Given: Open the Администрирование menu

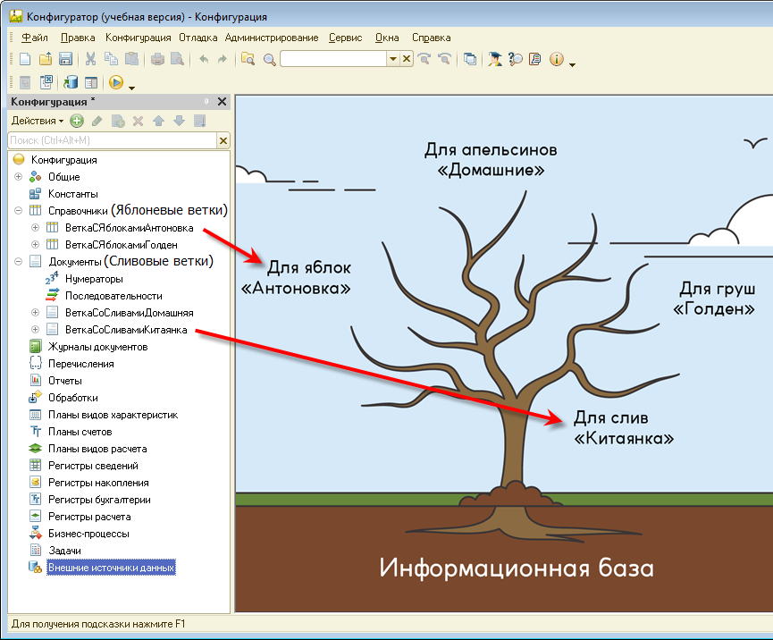Looking at the screenshot, I should 272,38.
